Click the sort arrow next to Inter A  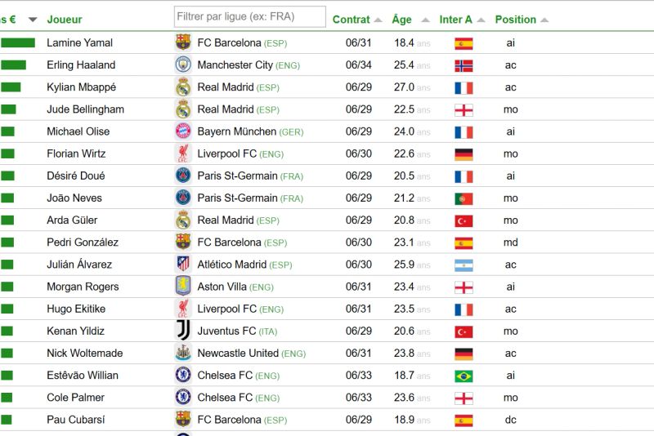pos(482,20)
